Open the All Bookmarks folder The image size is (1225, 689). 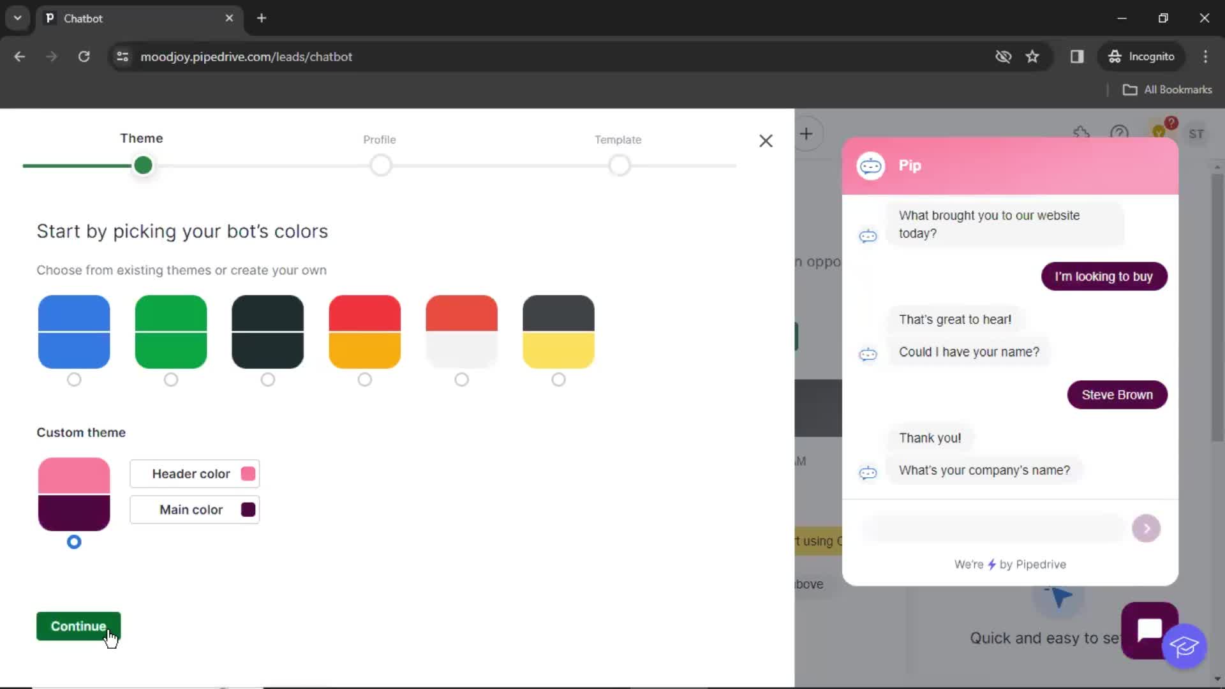pyautogui.click(x=1168, y=90)
